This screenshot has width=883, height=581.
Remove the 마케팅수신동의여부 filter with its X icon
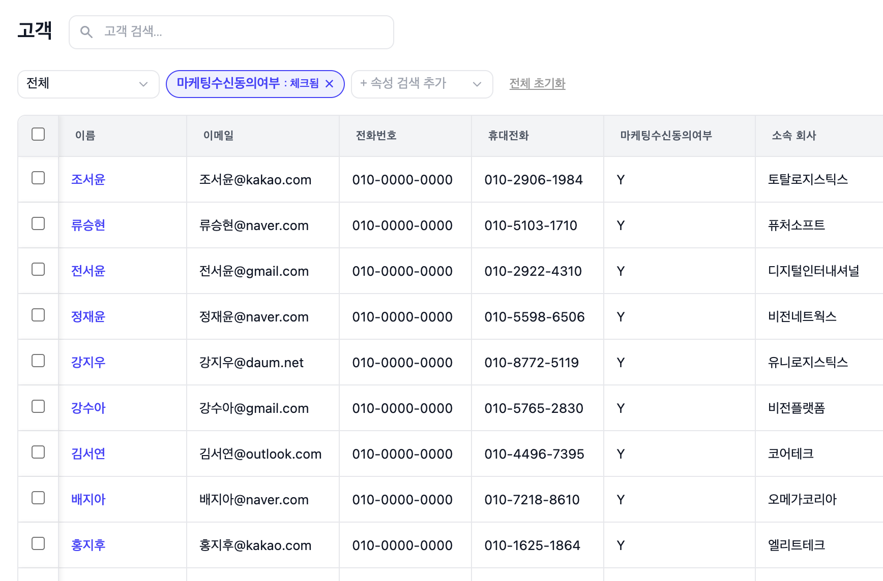330,84
